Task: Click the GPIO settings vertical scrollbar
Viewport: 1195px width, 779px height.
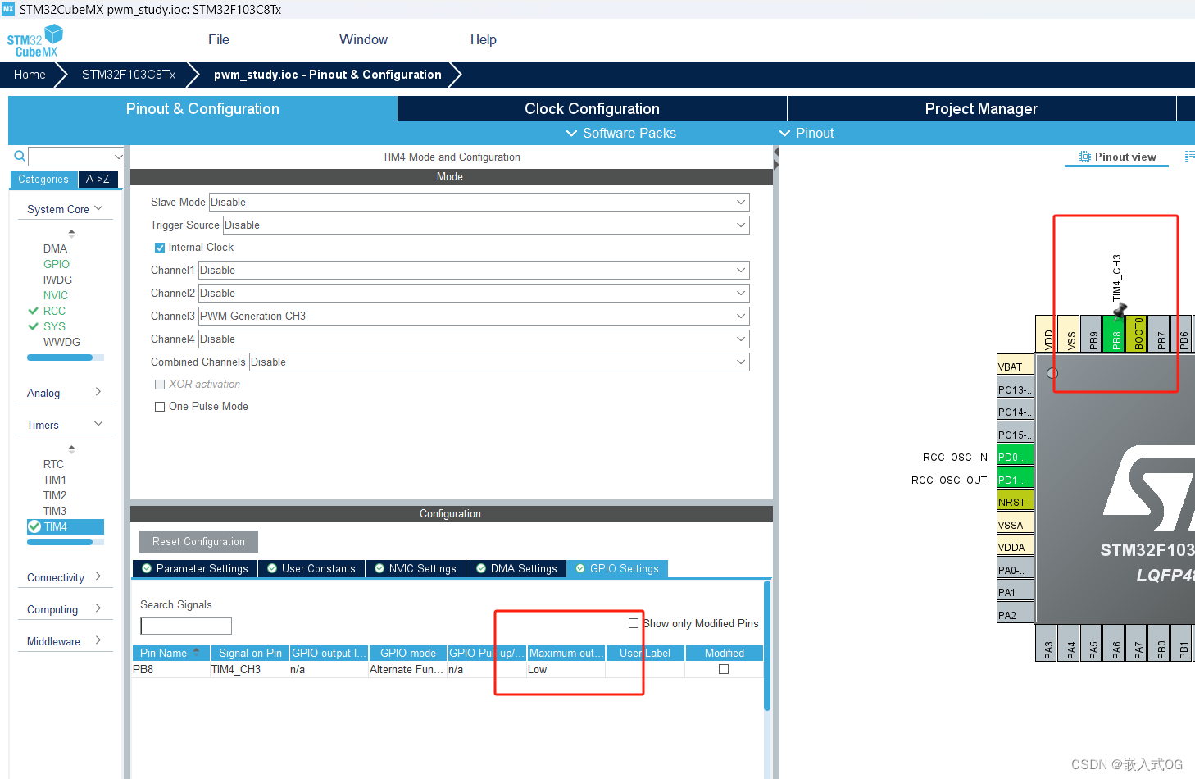Action: coord(767,646)
